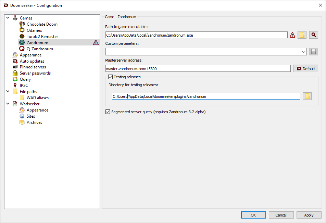Reset masterserver address with Default button

point(305,68)
